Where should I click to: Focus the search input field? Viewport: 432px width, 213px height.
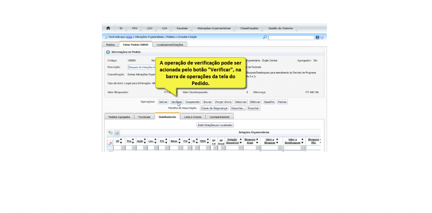(291, 37)
